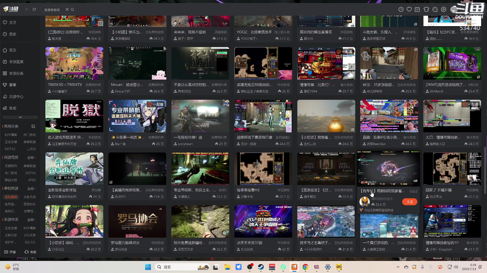The image size is (487, 273).
Task: Click the taskbar 搜索 search box
Action: click(182, 267)
